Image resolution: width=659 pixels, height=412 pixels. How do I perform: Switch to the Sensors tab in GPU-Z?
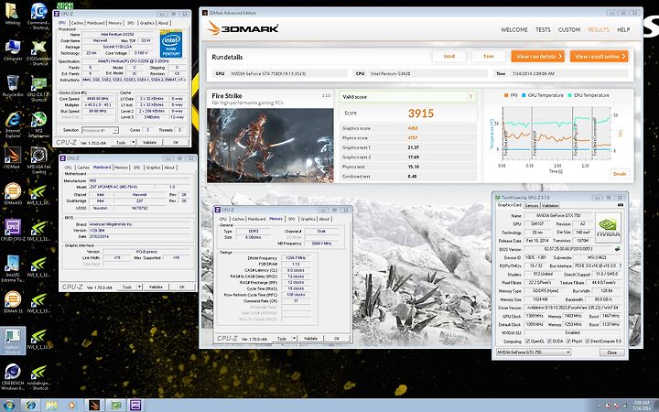coord(532,206)
